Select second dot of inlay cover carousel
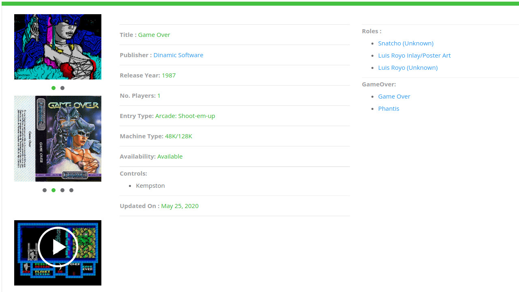This screenshot has height=292, width=519. 54,190
